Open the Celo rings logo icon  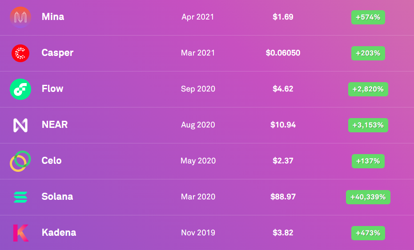point(20,161)
